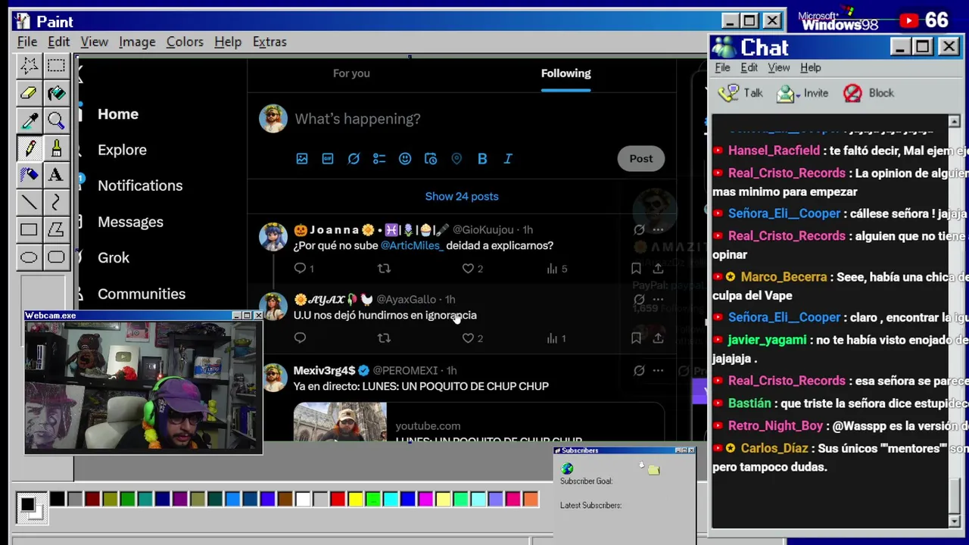Open Paint's File menu
Viewport: 969px width, 545px height.
[27, 42]
